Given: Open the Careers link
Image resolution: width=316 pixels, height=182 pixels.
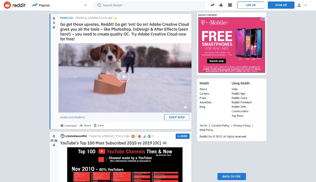Looking at the screenshot, I should (x=204, y=93).
